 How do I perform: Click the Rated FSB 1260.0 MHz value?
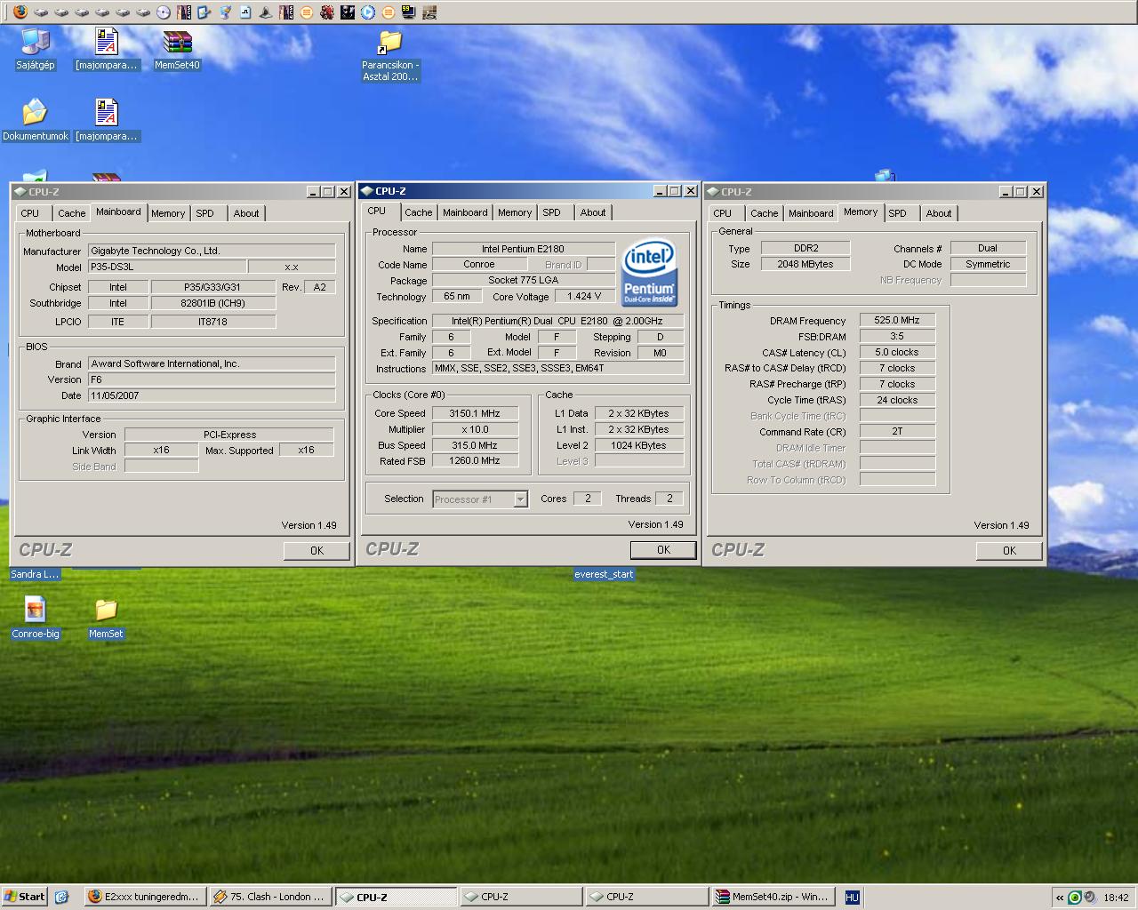tap(475, 461)
